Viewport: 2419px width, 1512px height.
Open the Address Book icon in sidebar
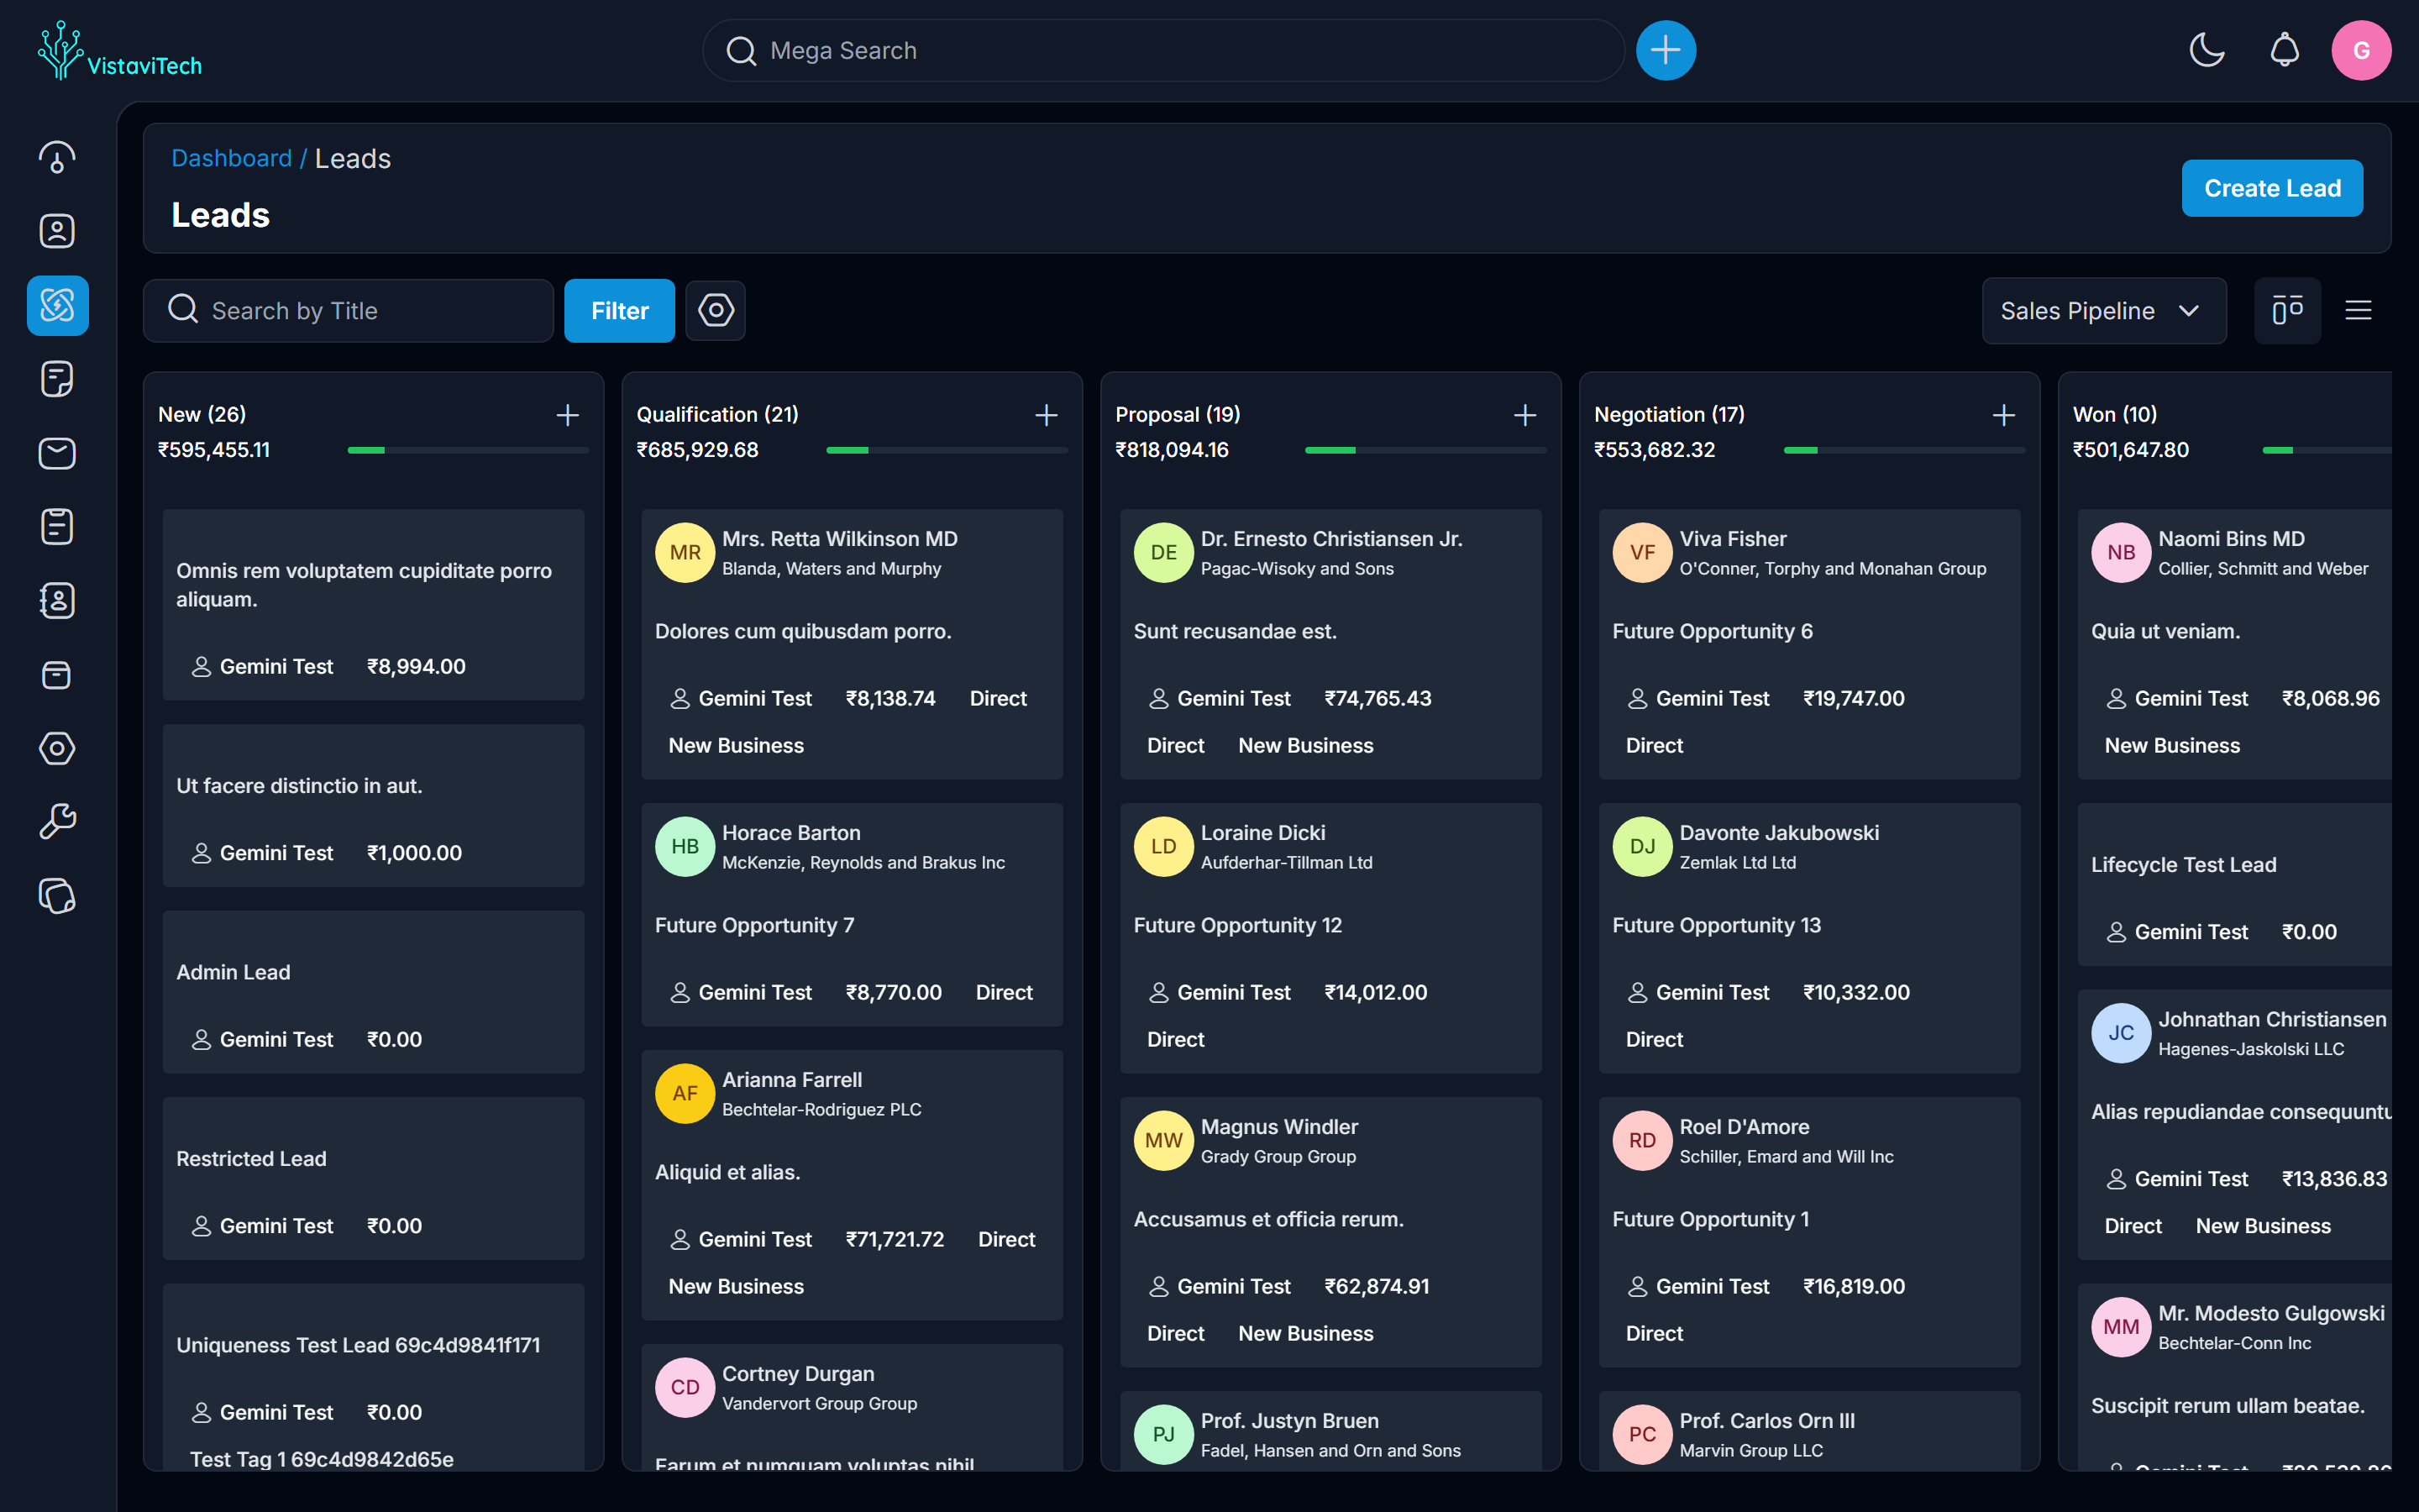coord(57,600)
